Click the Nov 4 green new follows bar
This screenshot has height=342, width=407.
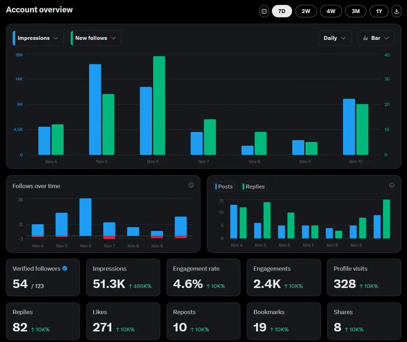(57, 139)
